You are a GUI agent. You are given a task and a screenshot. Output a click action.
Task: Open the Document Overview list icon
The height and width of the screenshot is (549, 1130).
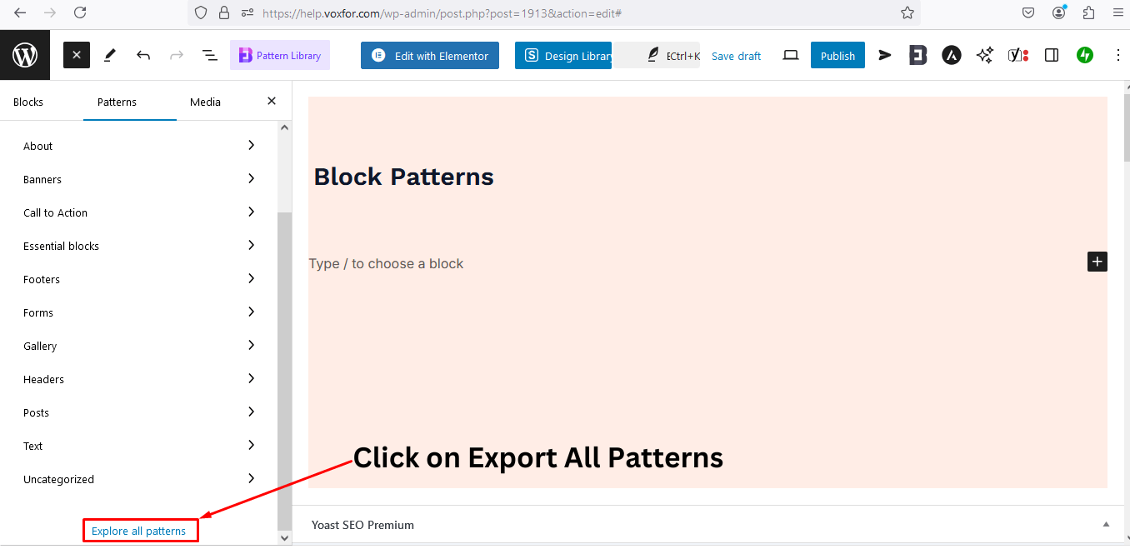(x=209, y=54)
